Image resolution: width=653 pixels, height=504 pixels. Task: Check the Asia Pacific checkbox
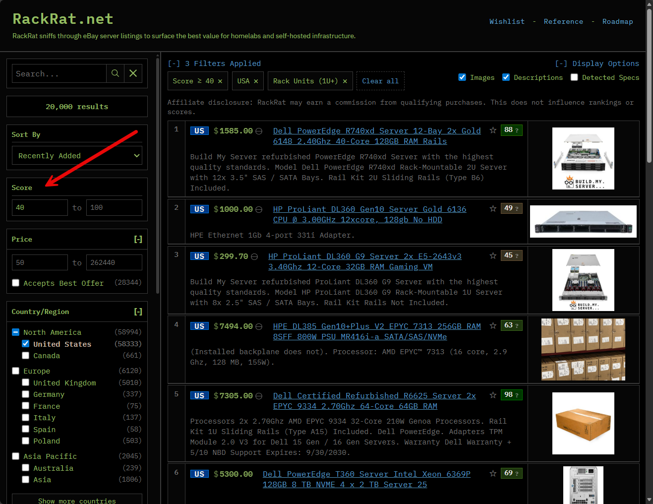(16, 456)
